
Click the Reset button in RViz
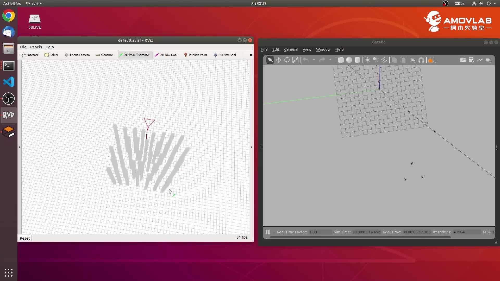point(25,238)
